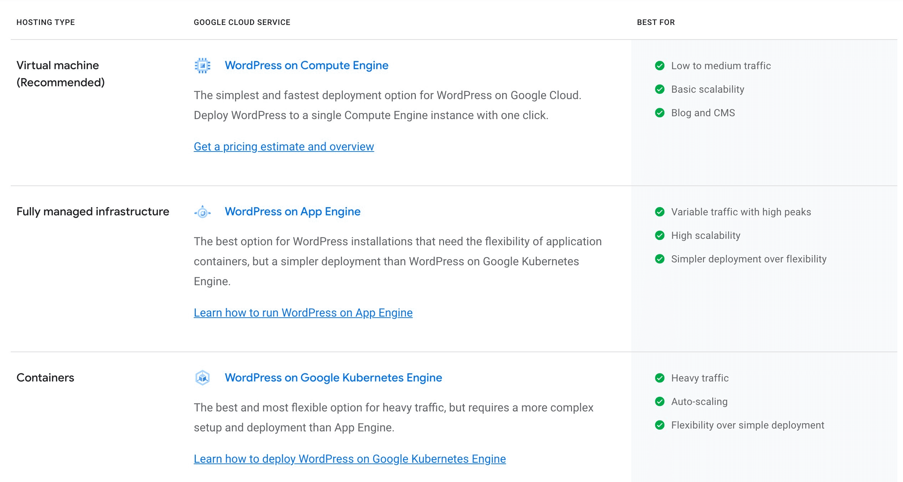Click Virtual machine (Recommended) row label

pyautogui.click(x=61, y=74)
